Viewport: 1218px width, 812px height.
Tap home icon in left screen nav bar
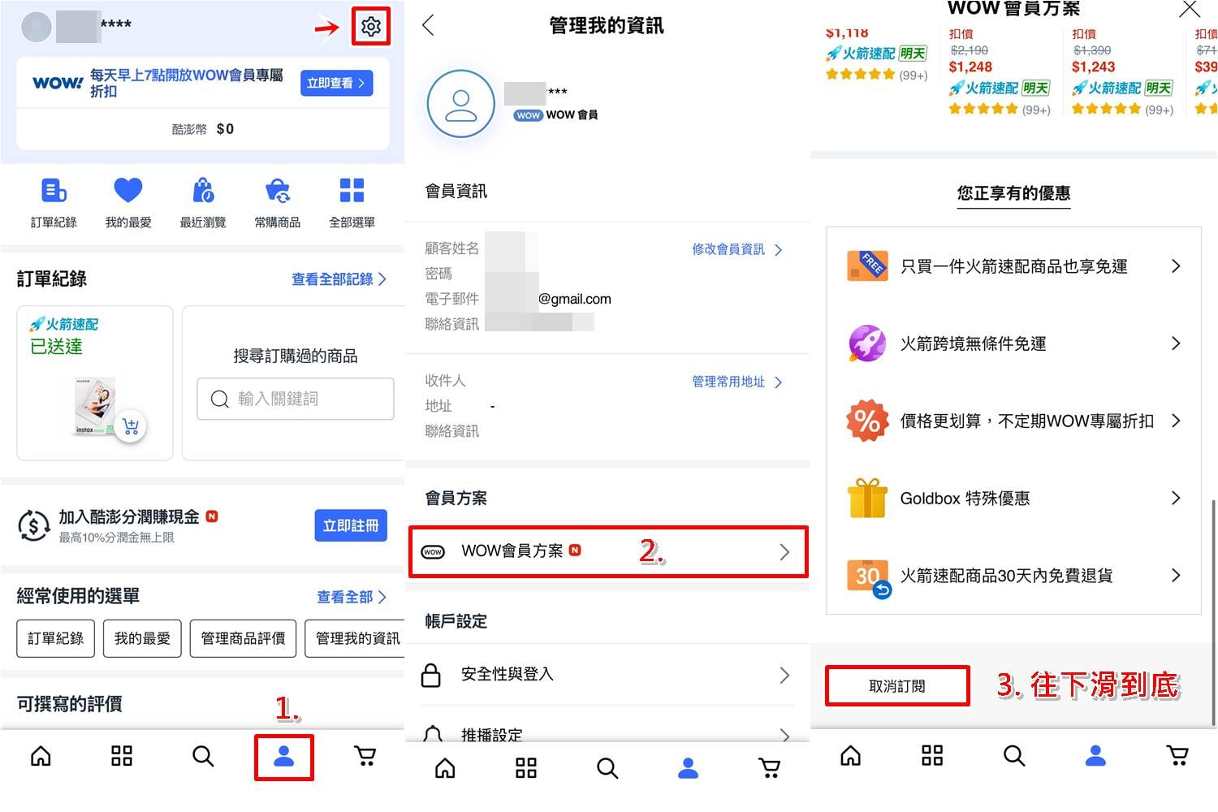tap(41, 757)
